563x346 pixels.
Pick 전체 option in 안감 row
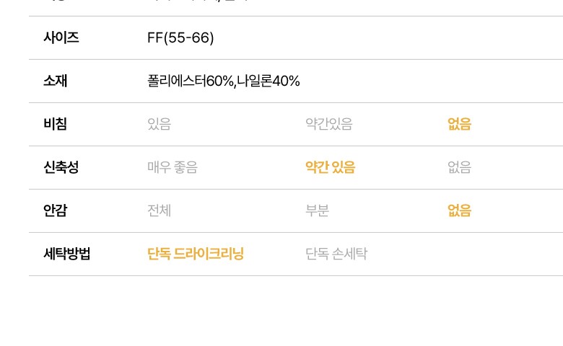159,210
